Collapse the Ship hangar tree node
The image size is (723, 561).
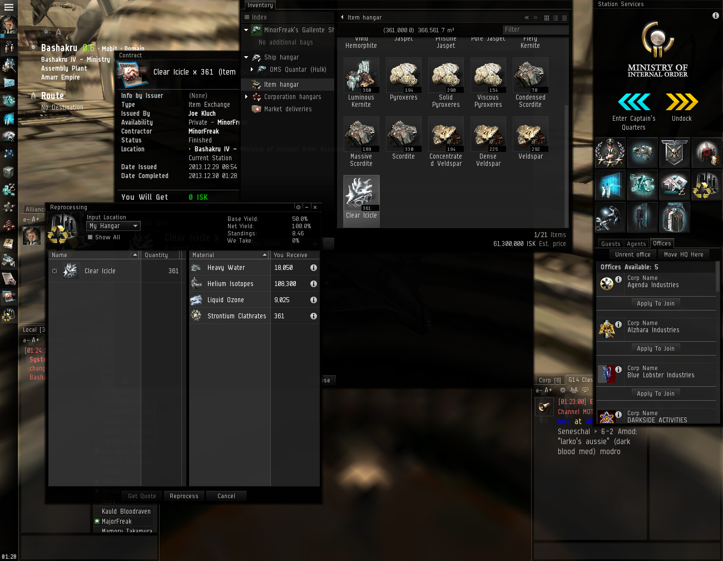tap(246, 57)
